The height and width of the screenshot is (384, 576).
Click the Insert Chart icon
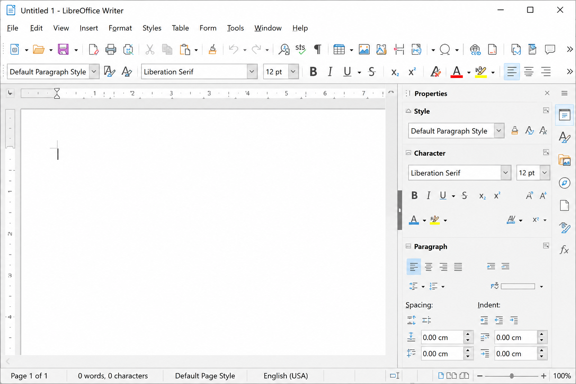(x=381, y=49)
